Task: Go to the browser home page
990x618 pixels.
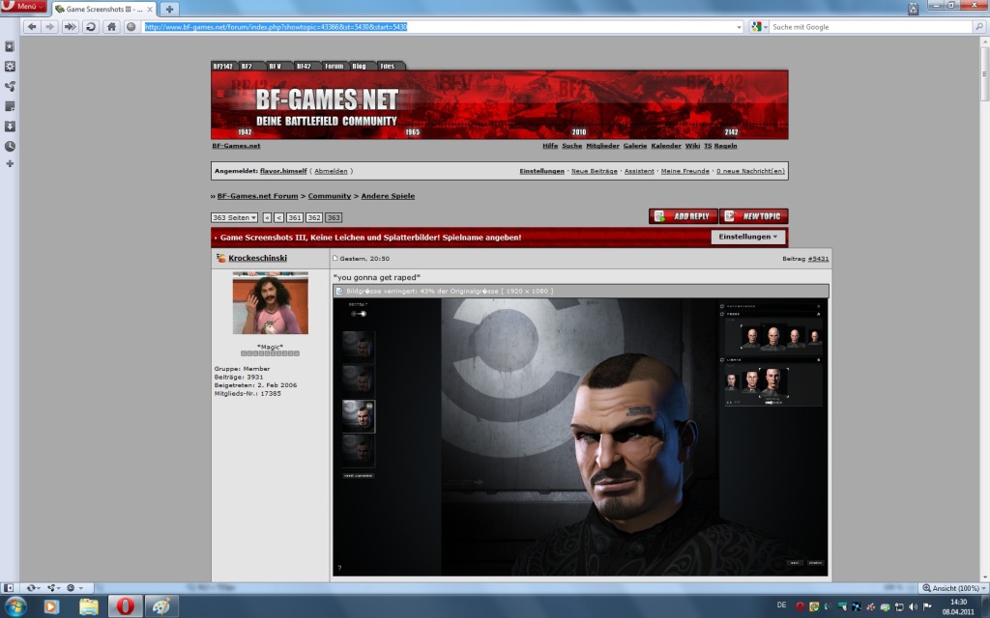Action: tap(111, 26)
